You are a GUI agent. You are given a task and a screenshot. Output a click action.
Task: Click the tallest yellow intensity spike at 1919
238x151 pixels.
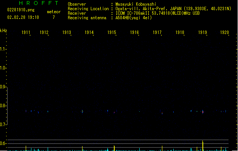click(x=203, y=146)
